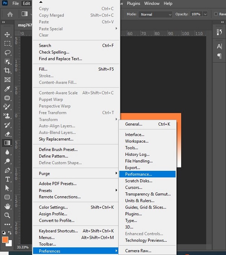Select the Crop tool
226x255 pixels.
point(7,71)
